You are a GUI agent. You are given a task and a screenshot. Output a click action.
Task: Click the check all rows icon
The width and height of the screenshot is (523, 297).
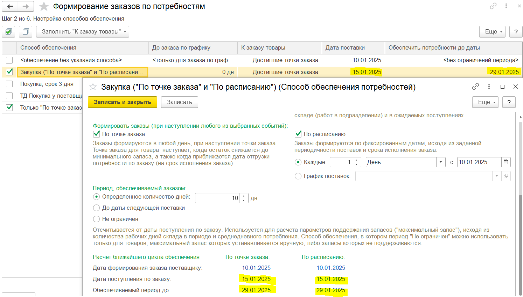[8, 32]
